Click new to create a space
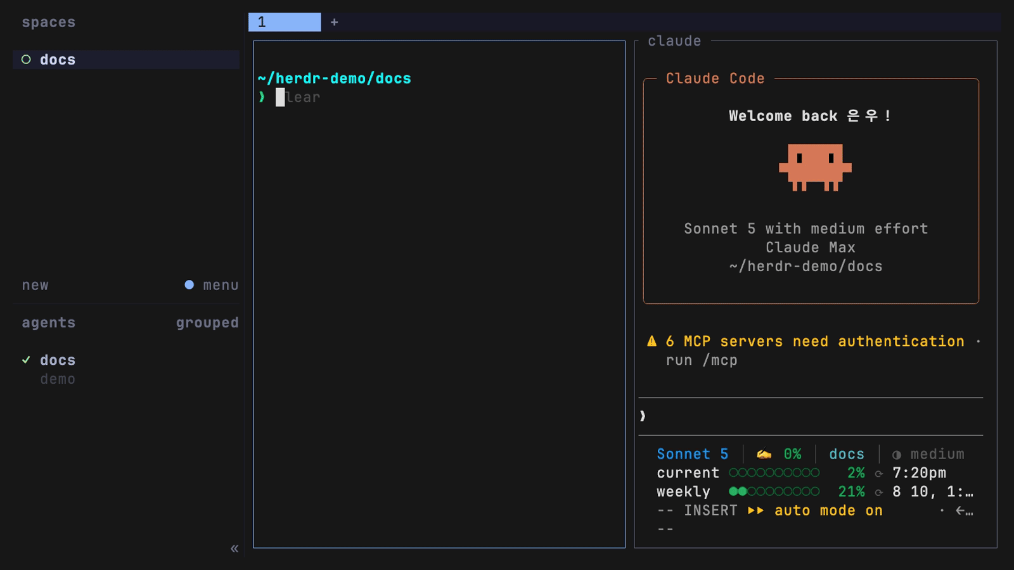Screen dimensions: 1014x570 click(35, 286)
